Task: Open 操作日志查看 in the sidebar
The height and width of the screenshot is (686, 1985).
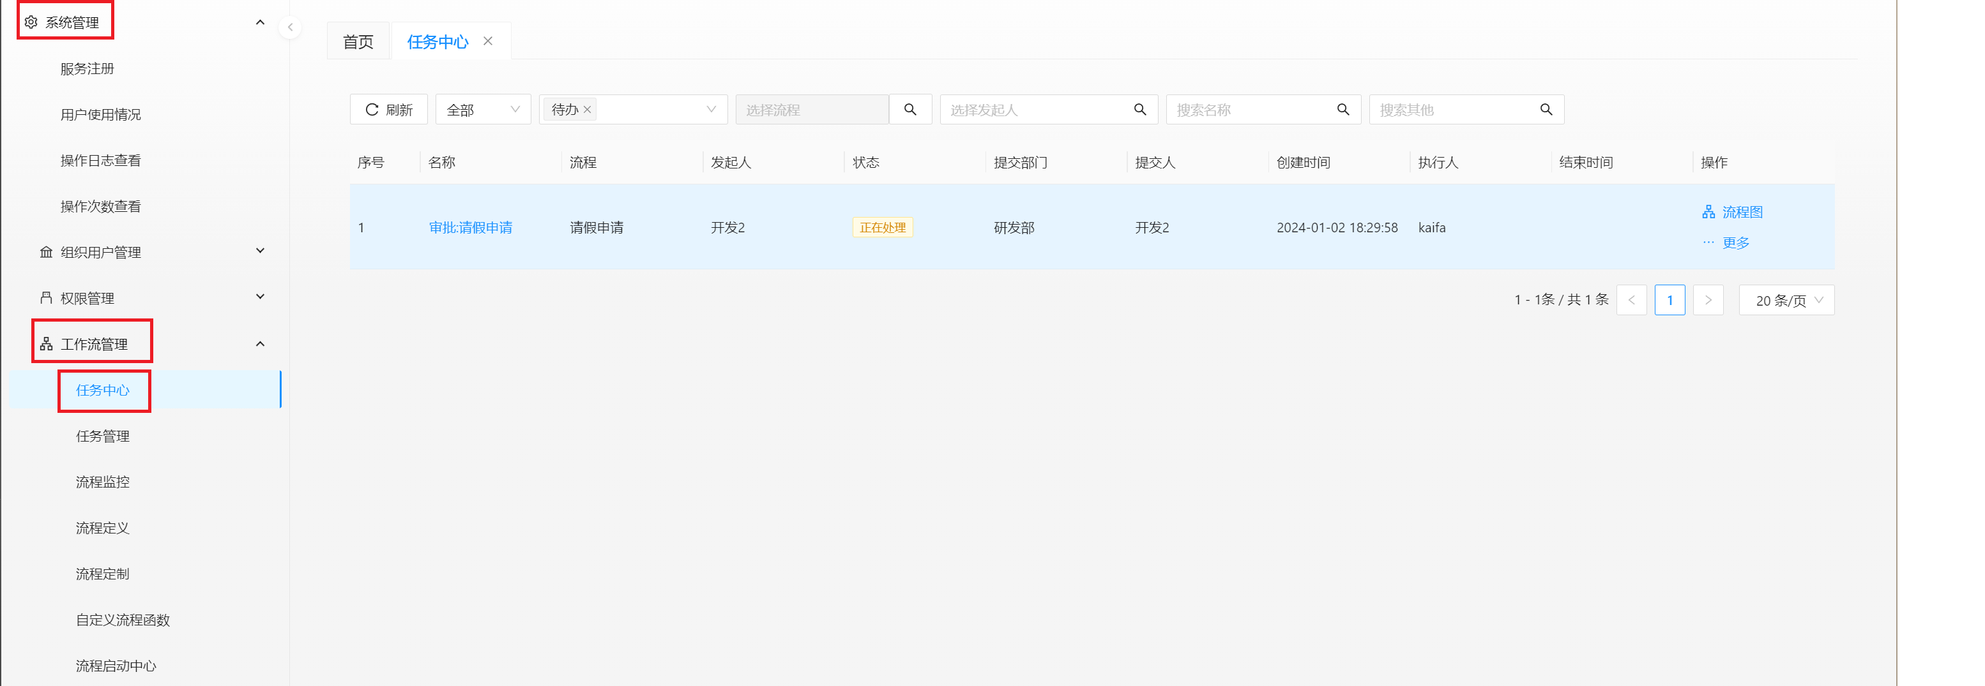Action: (101, 160)
